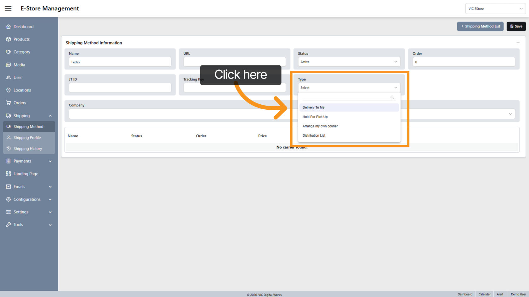The image size is (529, 297).
Task: Click the Locations pin icon
Action: 9,90
